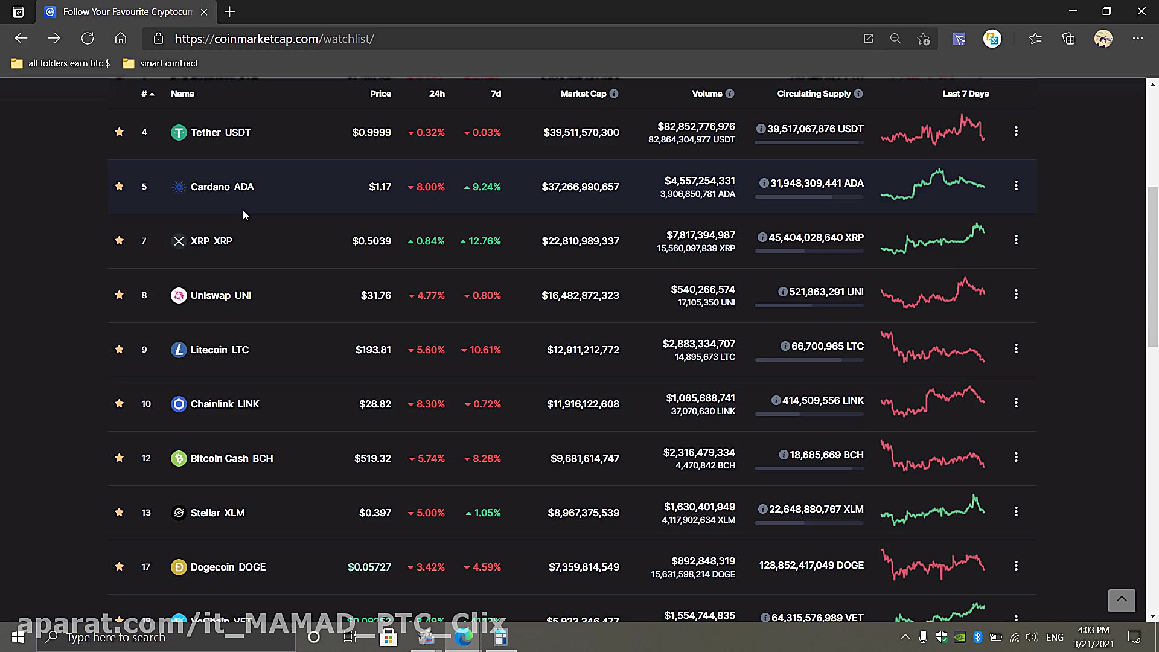Open Chainlink LINK coin page
1159x652 pixels.
pyautogui.click(x=225, y=404)
